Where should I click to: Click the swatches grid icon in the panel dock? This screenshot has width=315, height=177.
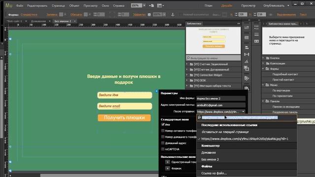pos(247,37)
